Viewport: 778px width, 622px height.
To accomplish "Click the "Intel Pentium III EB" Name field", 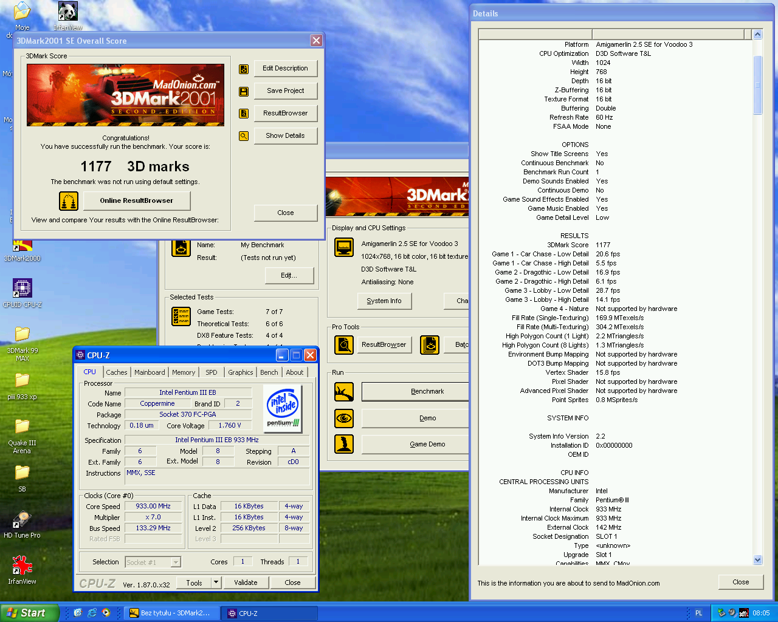I will point(188,393).
